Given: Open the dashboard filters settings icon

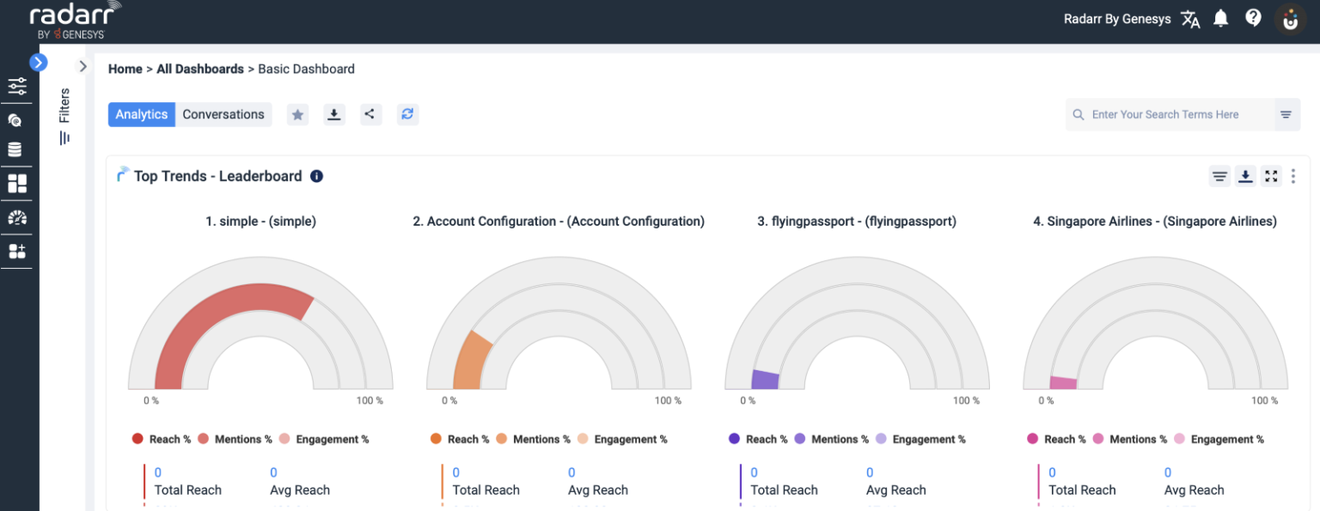Looking at the screenshot, I should point(16,86).
